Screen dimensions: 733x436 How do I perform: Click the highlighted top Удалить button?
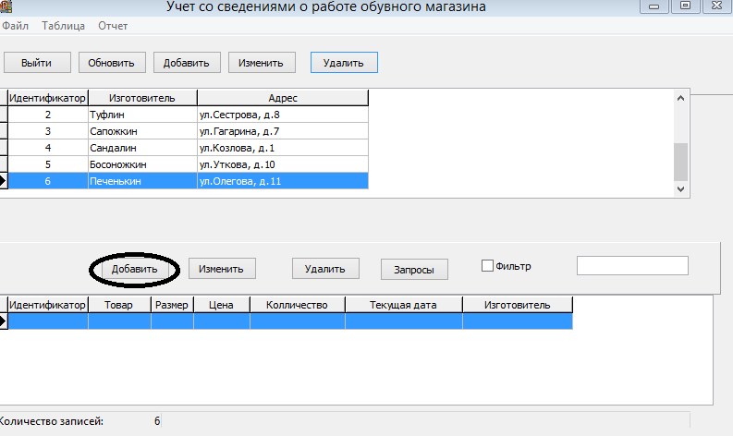344,63
